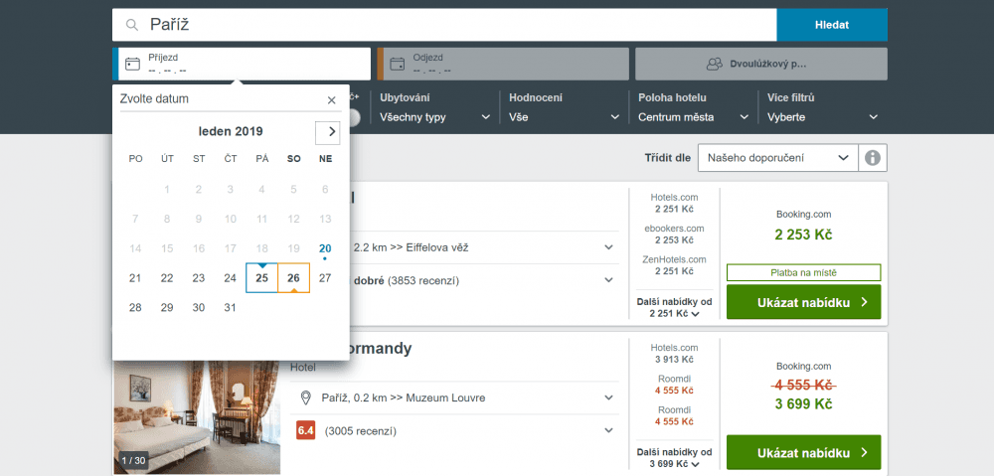Click the guests icon in room selector
This screenshot has width=994, height=476.
click(714, 65)
